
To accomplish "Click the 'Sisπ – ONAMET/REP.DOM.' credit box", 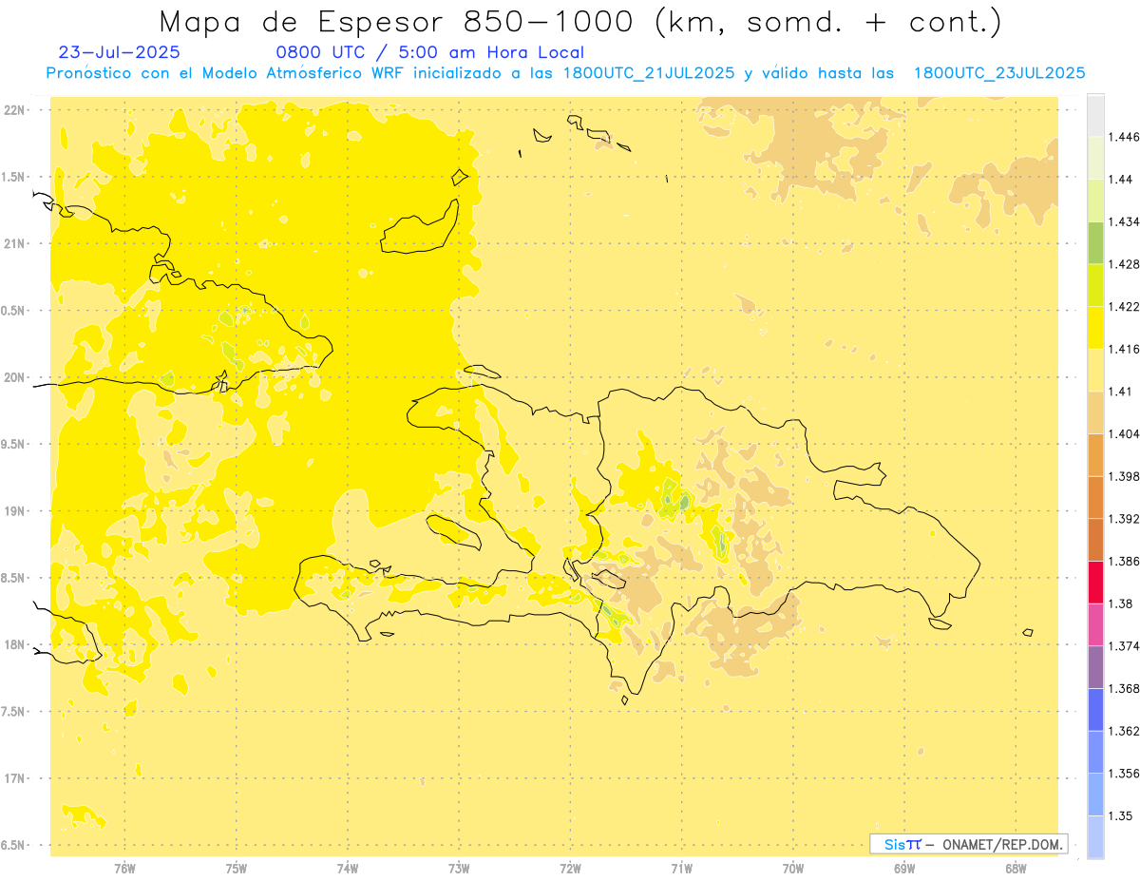I will point(969,843).
